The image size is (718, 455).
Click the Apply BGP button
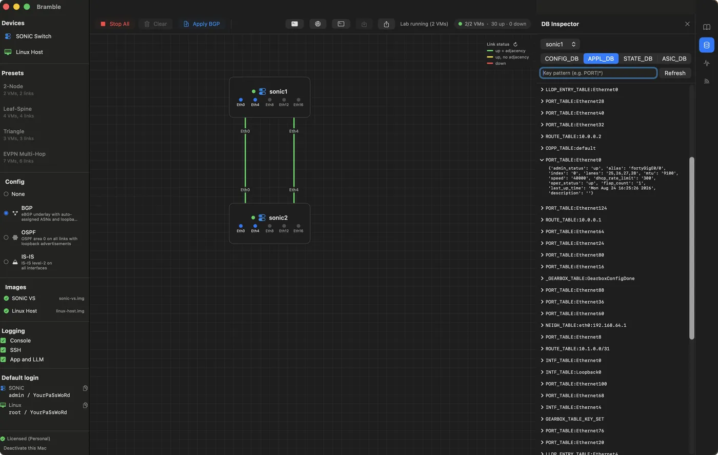pos(202,24)
